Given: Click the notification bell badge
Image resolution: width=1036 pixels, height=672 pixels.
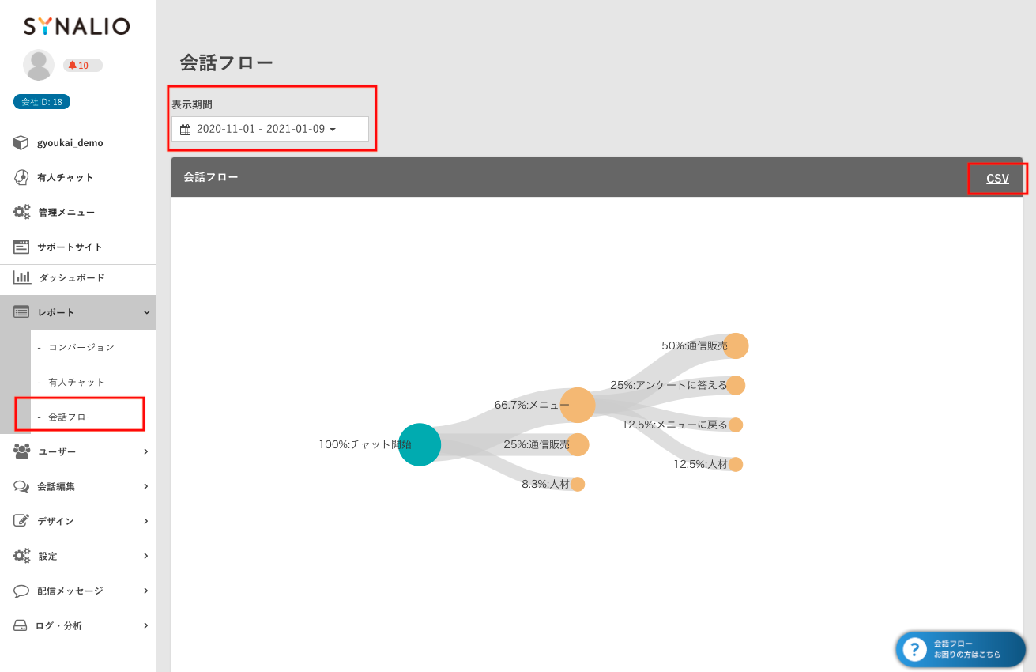Looking at the screenshot, I should (82, 66).
